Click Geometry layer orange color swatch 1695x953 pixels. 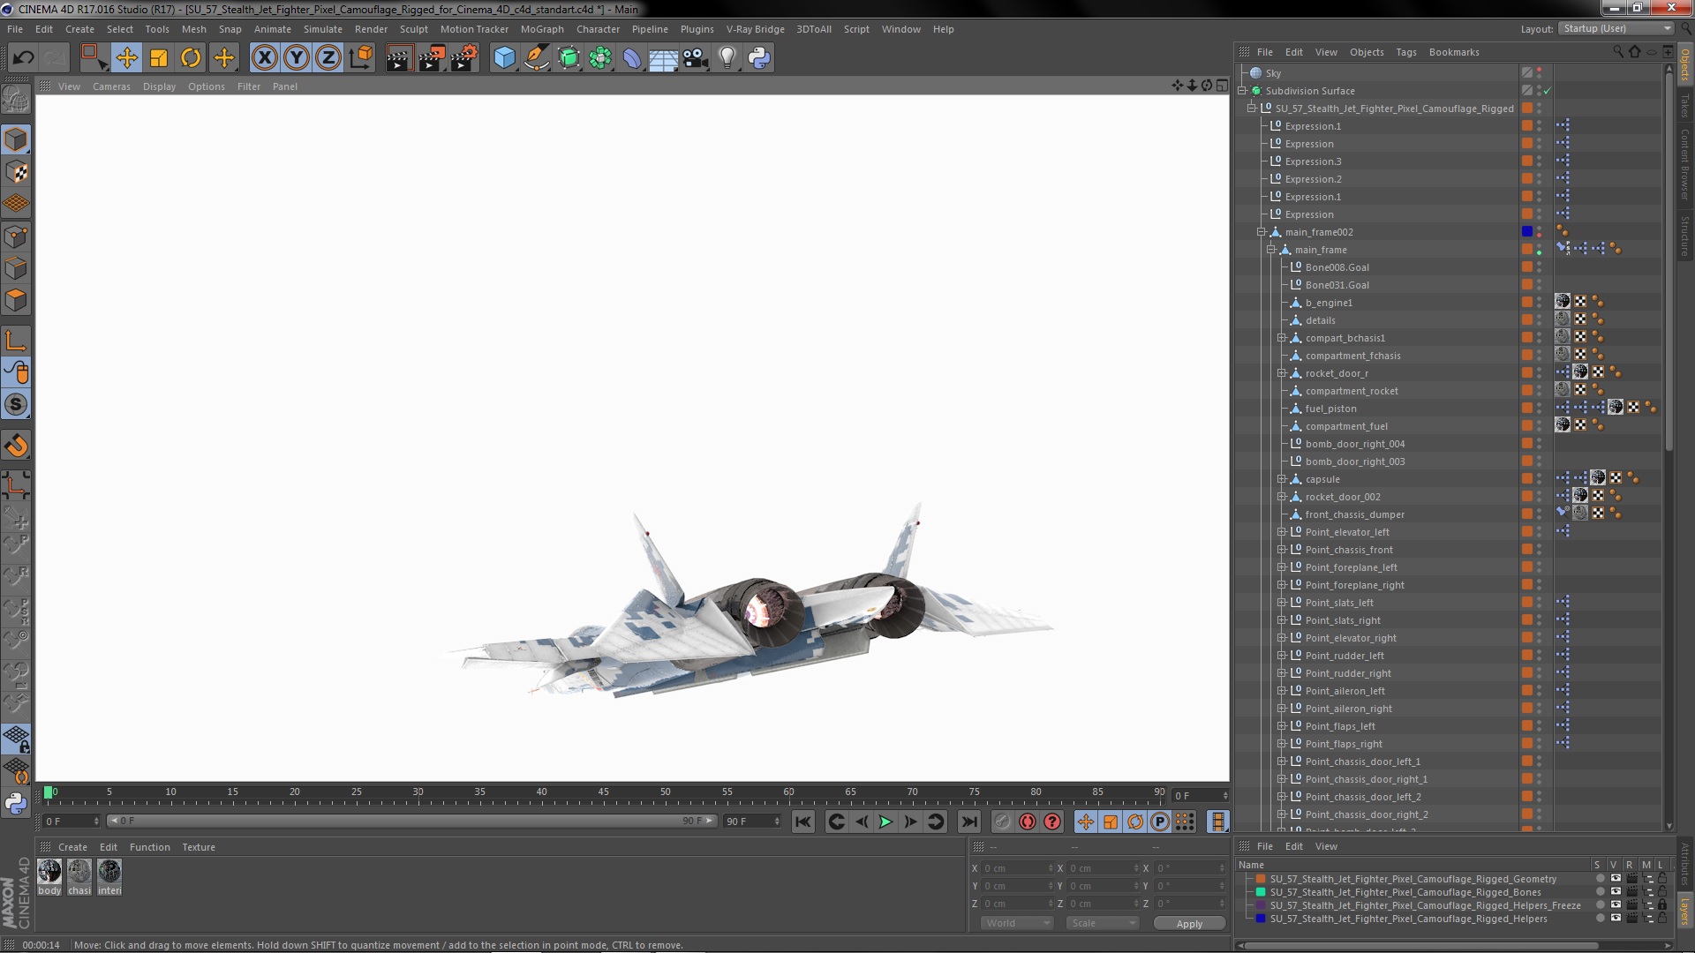1261,879
